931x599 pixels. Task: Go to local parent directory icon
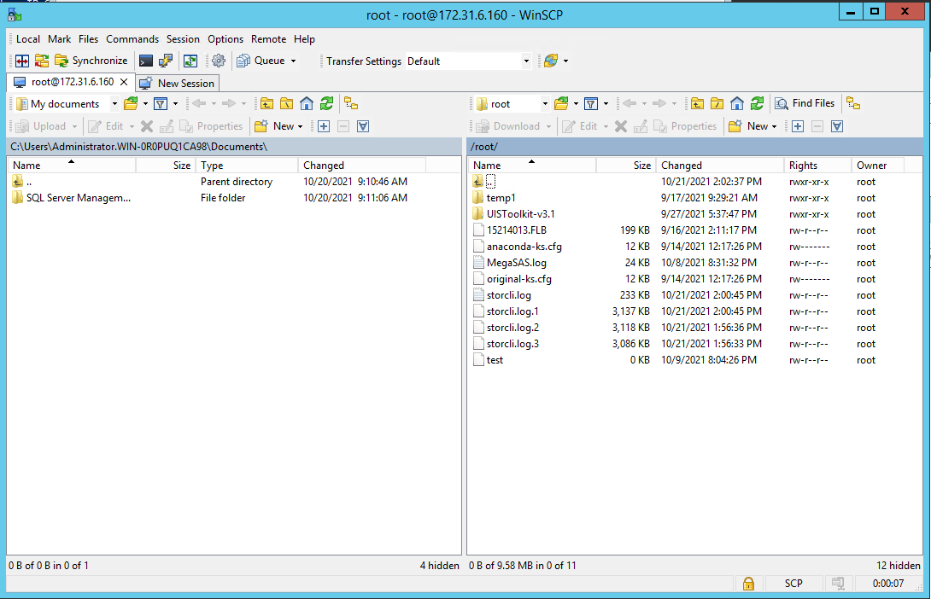pyautogui.click(x=266, y=104)
